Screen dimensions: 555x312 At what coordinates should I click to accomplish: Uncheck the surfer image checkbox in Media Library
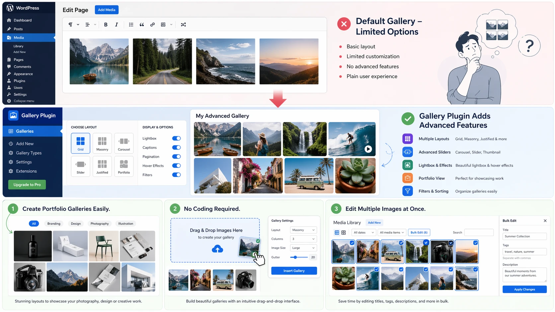click(376, 270)
